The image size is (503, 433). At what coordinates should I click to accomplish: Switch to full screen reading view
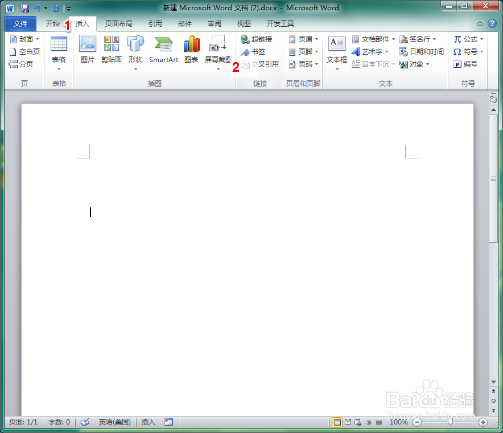click(x=348, y=422)
